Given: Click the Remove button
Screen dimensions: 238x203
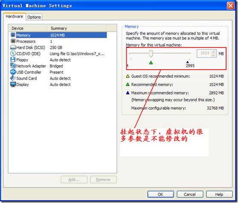Looking at the screenshot, I should (103, 179).
